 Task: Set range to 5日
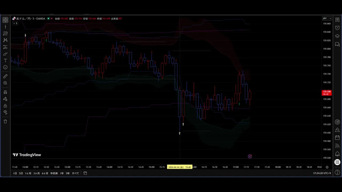pyautogui.click(x=21, y=173)
